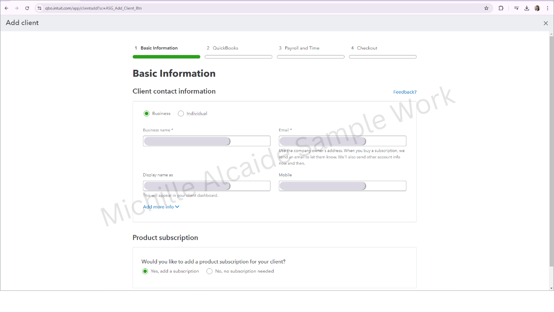Open the Chrome profile avatar
The image size is (554, 312).
pyautogui.click(x=537, y=8)
